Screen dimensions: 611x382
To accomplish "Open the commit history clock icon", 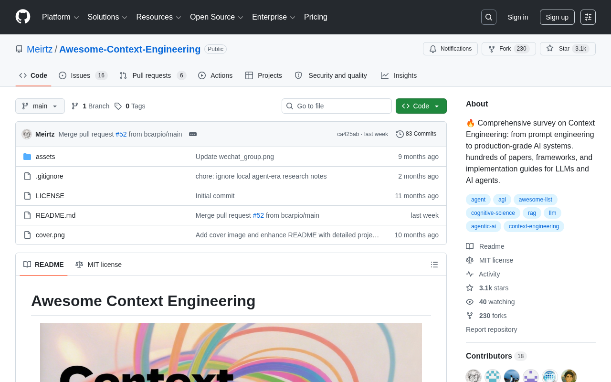I will point(400,134).
